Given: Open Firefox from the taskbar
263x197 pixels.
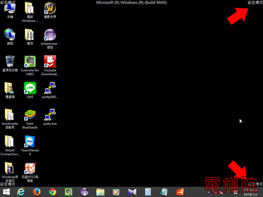Looking at the screenshot, I should 36,192.
